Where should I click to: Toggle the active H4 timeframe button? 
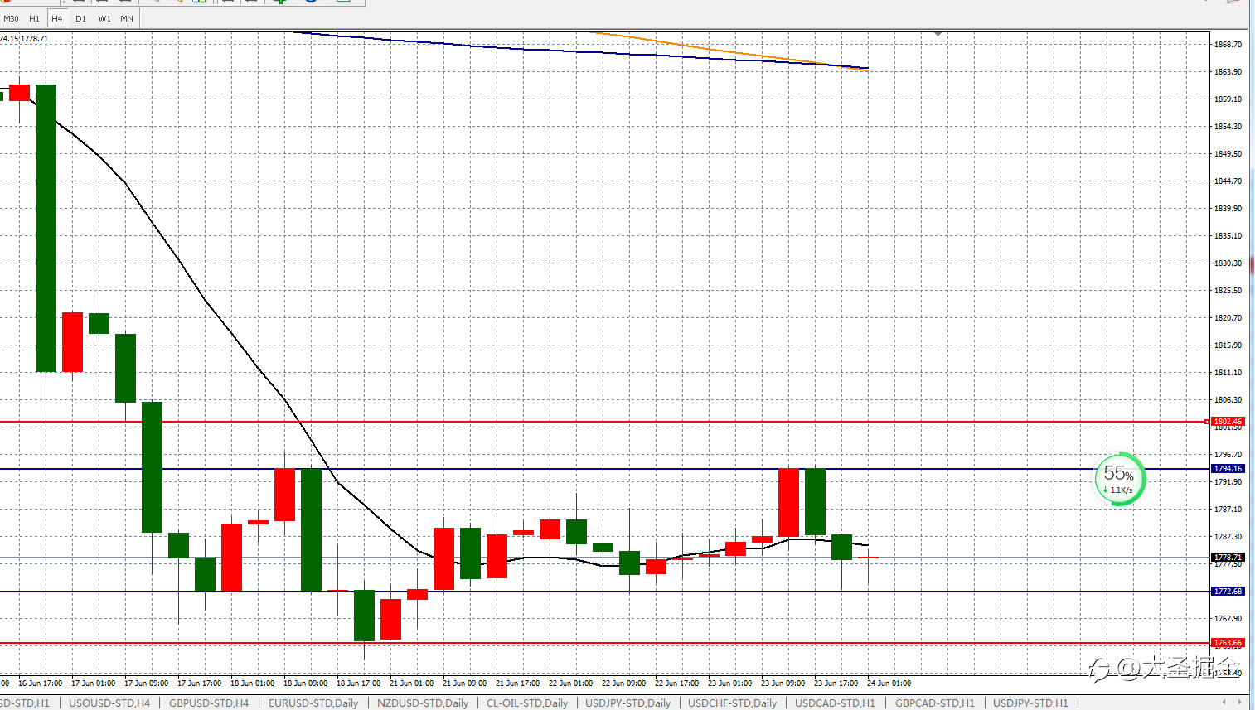tap(57, 18)
